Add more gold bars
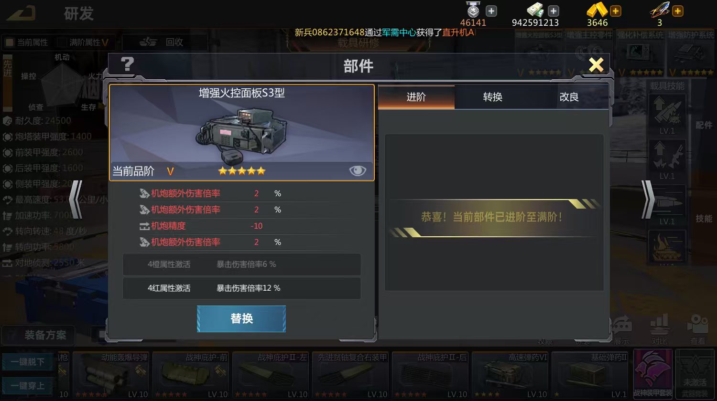This screenshot has width=717, height=401. pyautogui.click(x=616, y=11)
